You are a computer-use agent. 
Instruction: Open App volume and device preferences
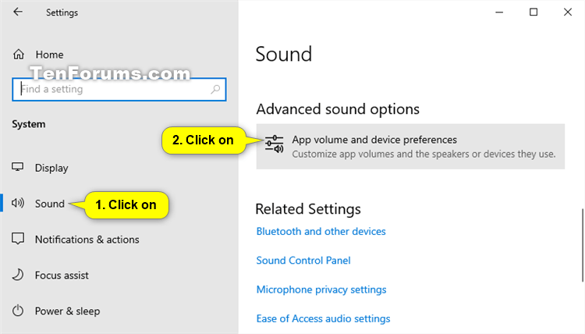click(x=410, y=146)
